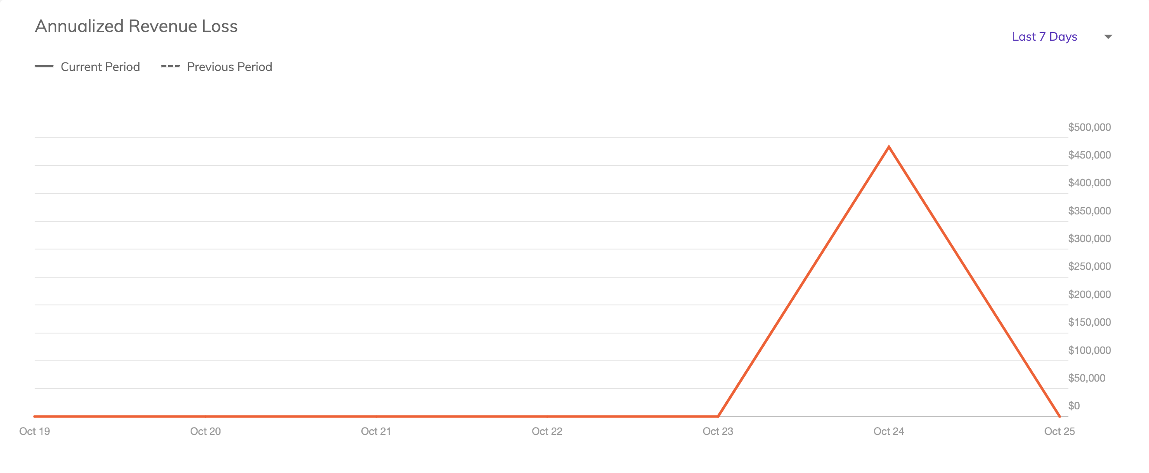Click the $500,000 y-axis label
Viewport: 1149px width, 473px height.
point(1089,127)
